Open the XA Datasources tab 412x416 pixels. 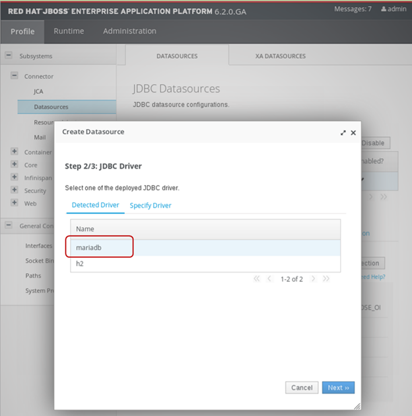[280, 56]
